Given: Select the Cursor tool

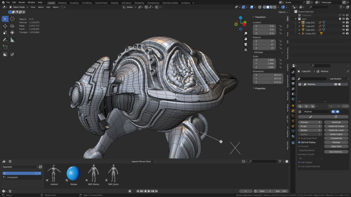Looking at the screenshot, I should 12,19.
